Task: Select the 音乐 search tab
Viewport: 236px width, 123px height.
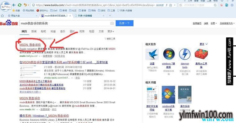Action: [x=63, y=31]
